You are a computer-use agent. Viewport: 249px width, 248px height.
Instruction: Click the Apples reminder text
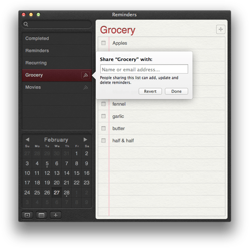point(120,43)
